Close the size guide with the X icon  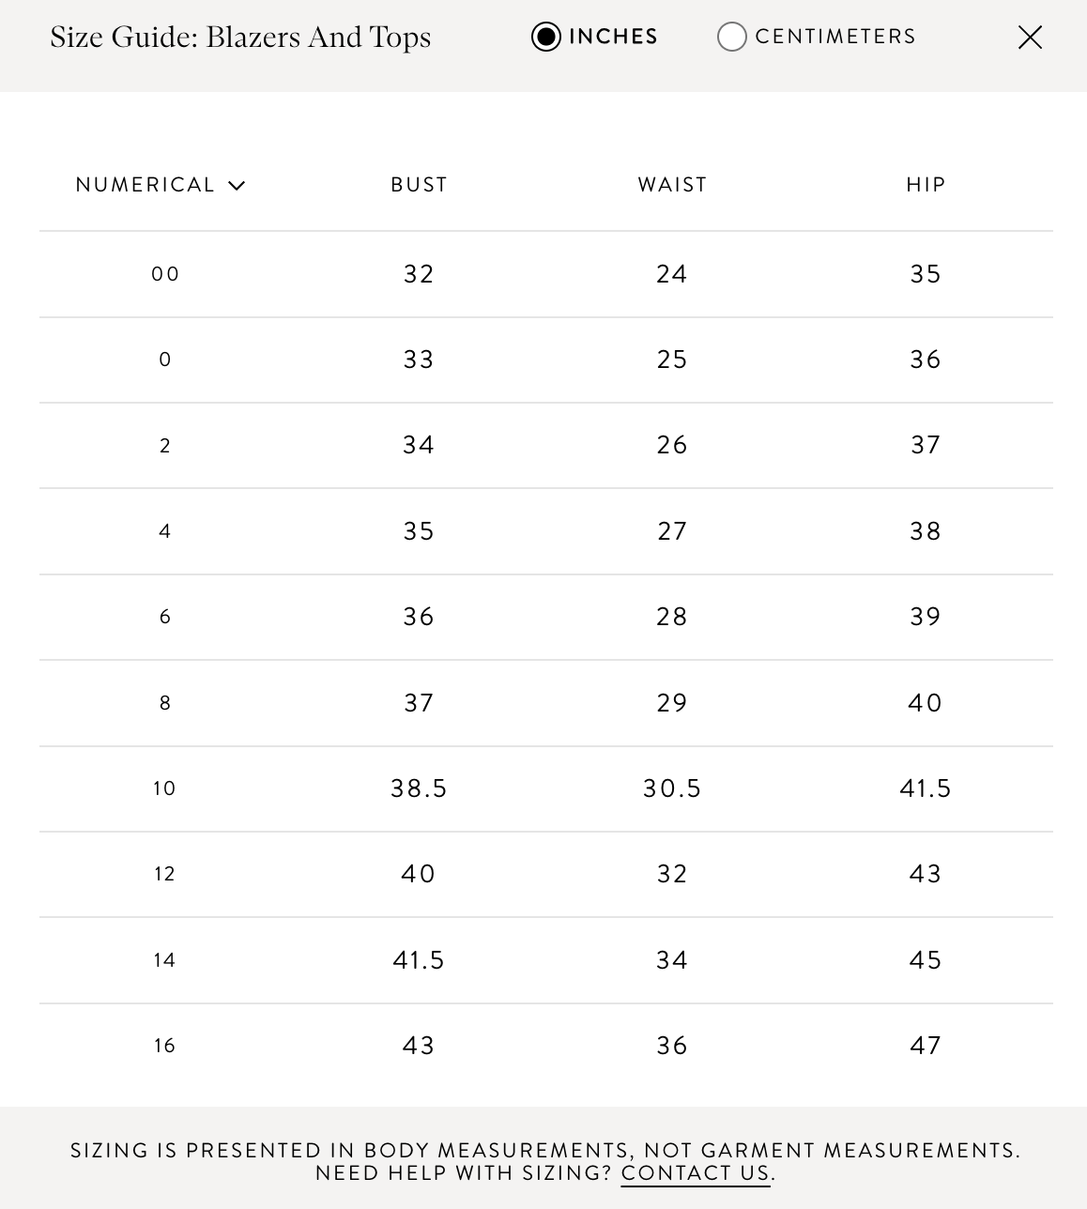click(1030, 38)
